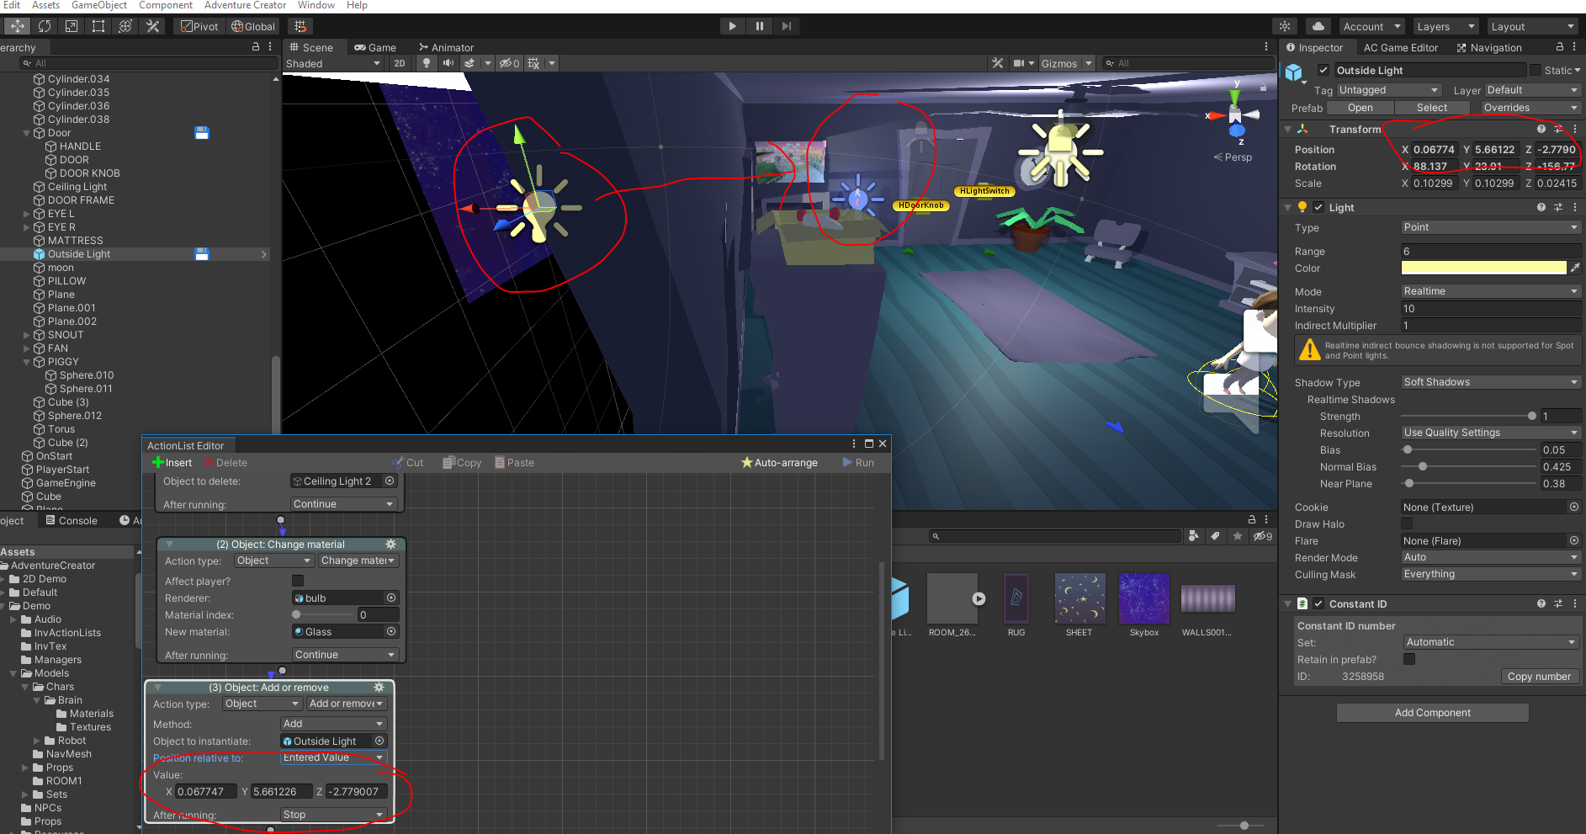The width and height of the screenshot is (1586, 834).
Task: Open the Light component context menu
Action: pyautogui.click(x=1575, y=207)
